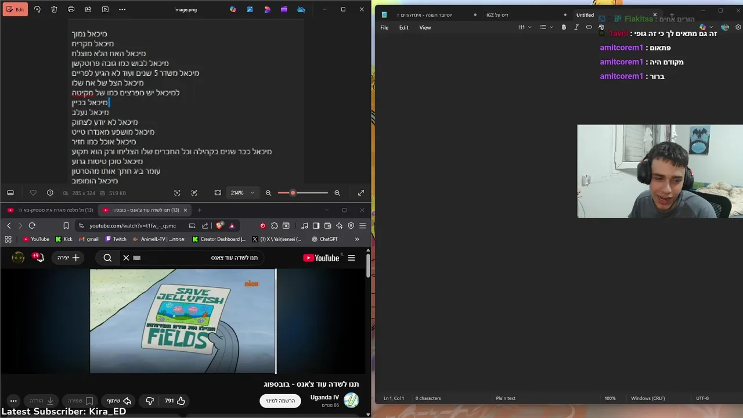Image resolution: width=743 pixels, height=418 pixels.
Task: Run YouTube search with magnifier icon
Action: (x=107, y=258)
